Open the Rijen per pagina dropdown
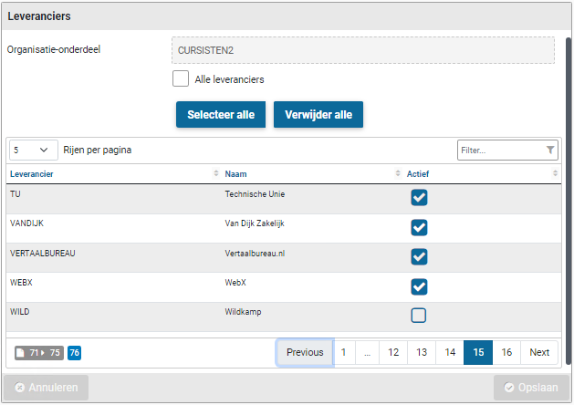 point(31,150)
